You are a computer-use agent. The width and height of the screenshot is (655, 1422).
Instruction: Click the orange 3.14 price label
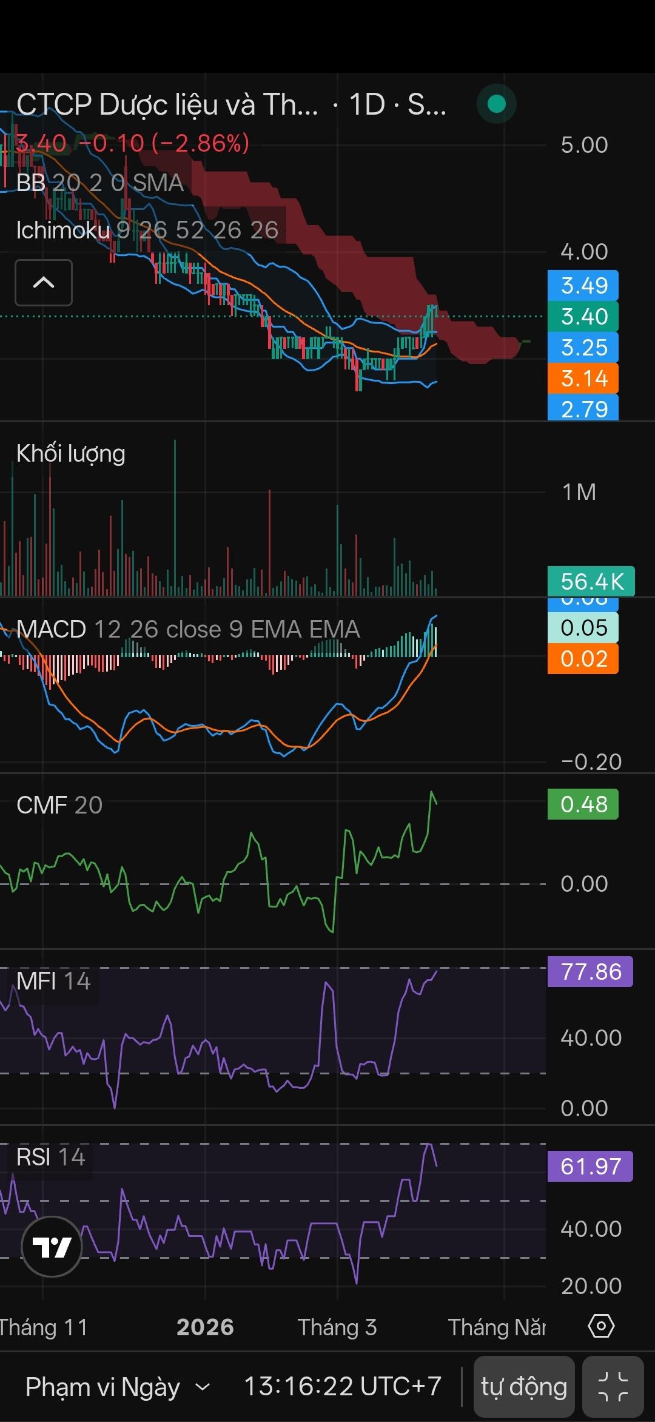coord(583,378)
